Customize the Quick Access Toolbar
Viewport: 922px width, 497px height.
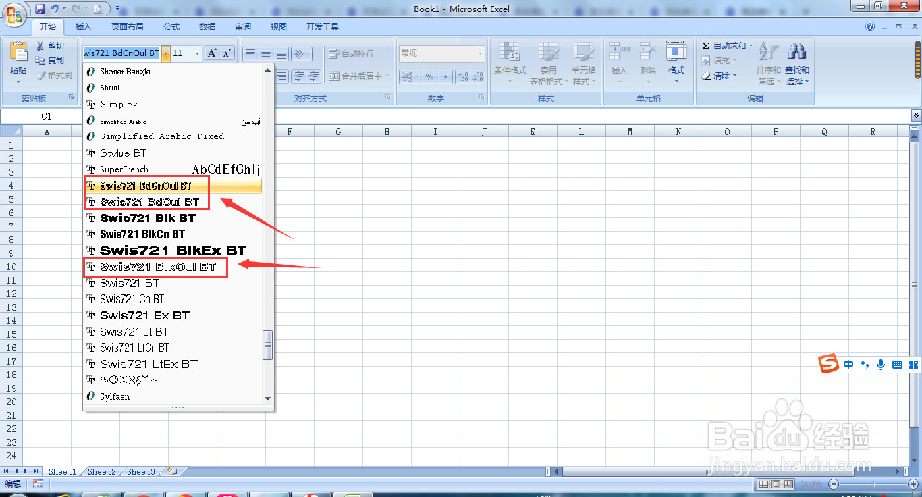click(117, 9)
